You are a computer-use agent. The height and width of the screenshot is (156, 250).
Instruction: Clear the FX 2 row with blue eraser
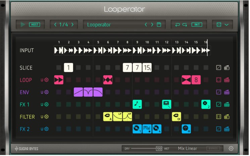click(x=227, y=129)
